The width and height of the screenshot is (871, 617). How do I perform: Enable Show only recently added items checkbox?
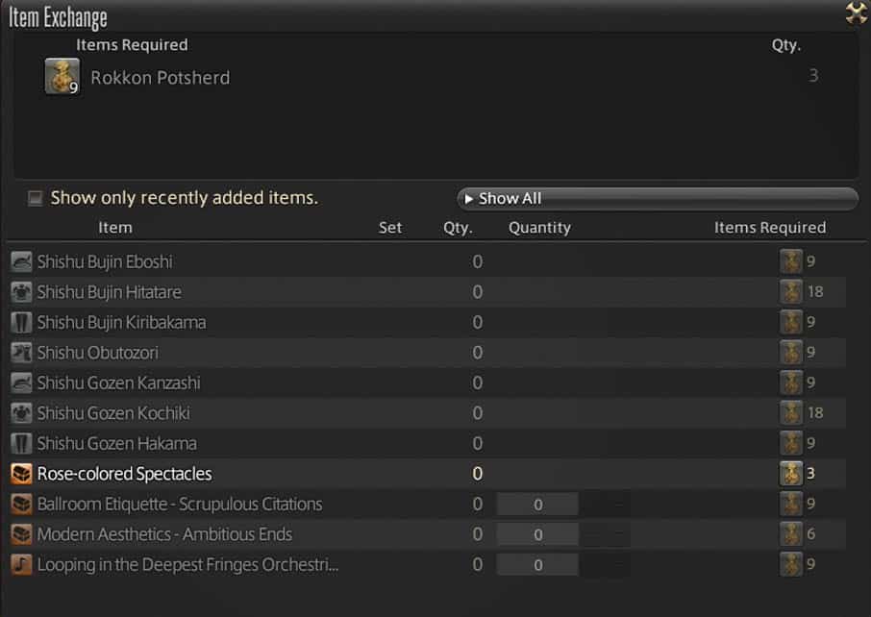pyautogui.click(x=36, y=199)
